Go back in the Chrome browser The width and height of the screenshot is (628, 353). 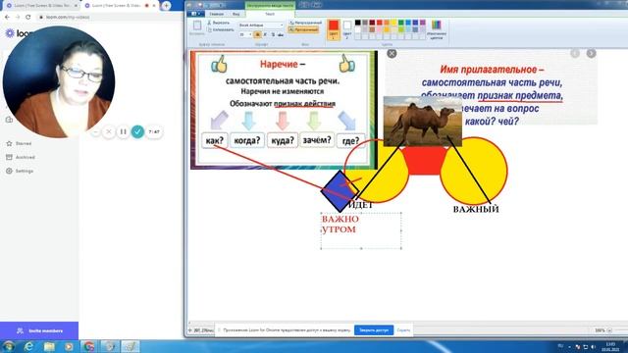click(x=7, y=18)
